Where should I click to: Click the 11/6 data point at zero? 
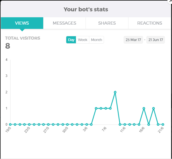point(125,124)
